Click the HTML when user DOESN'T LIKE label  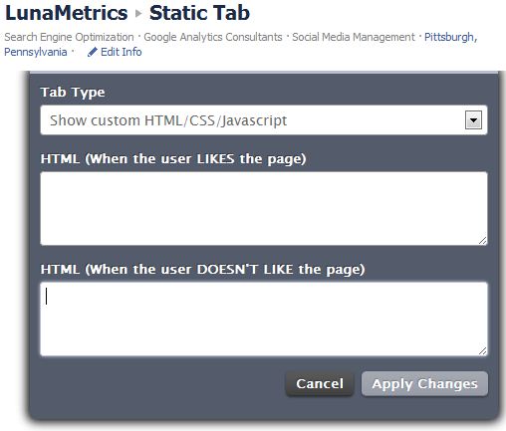(x=202, y=270)
